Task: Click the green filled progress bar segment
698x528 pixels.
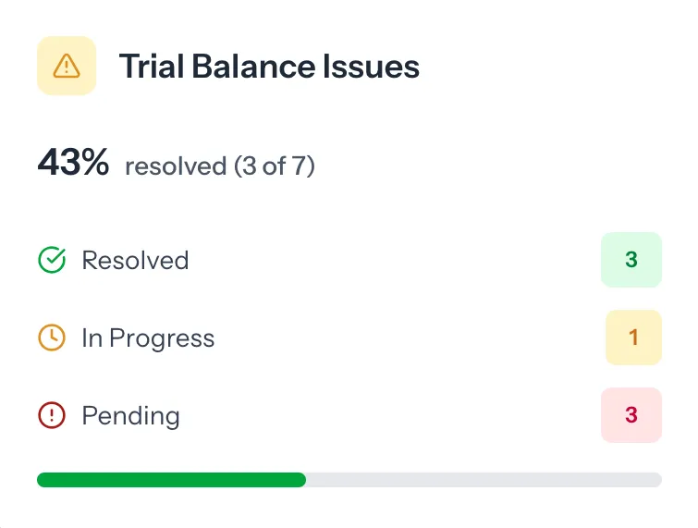Action: 171,480
